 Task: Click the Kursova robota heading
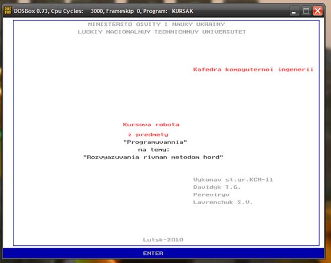point(151,124)
